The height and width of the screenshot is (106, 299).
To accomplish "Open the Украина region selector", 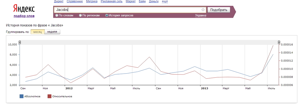I will click(x=201, y=16).
